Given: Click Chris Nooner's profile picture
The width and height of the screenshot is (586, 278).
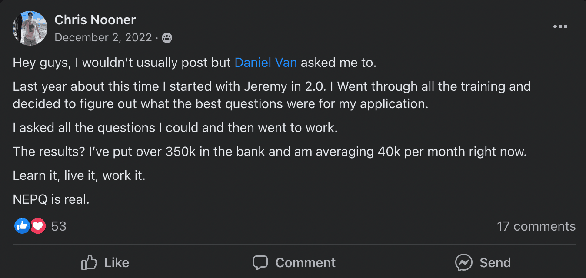Looking at the screenshot, I should [30, 28].
